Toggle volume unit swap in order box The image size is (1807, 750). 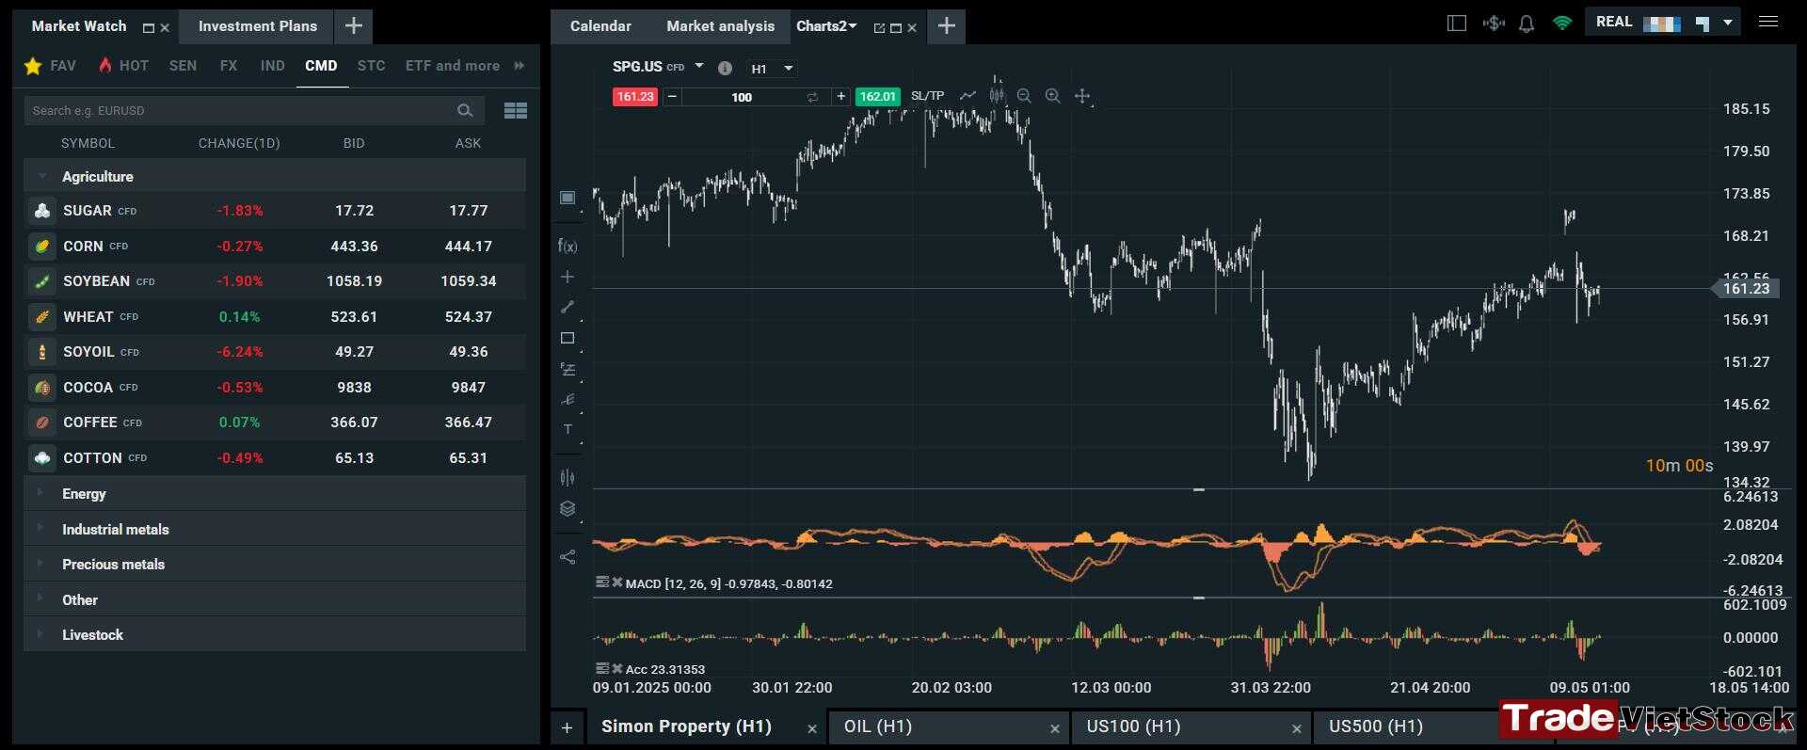click(x=812, y=97)
